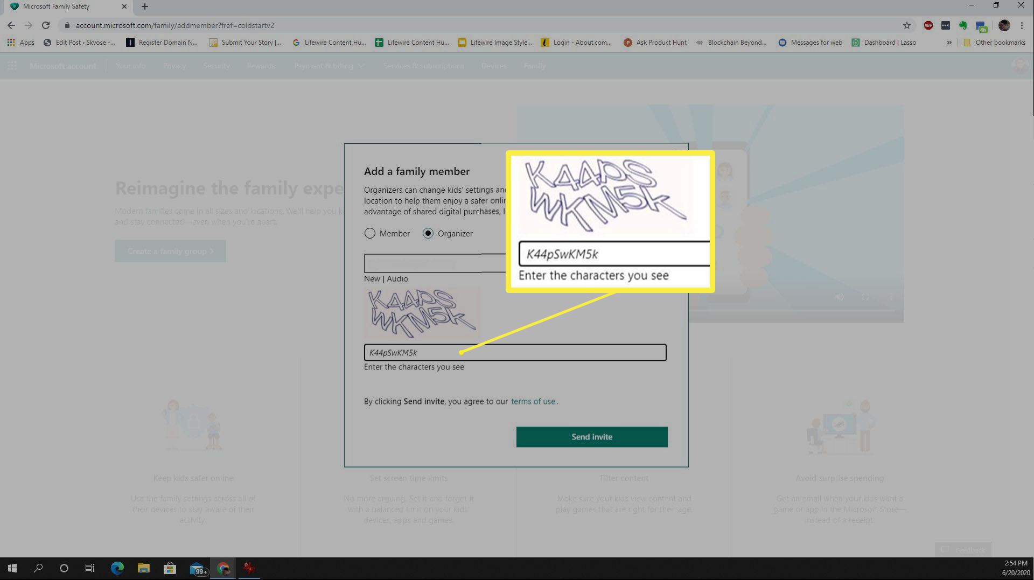Screen dimensions: 1034x580
Task: Click the browser back arrow
Action: (x=11, y=25)
